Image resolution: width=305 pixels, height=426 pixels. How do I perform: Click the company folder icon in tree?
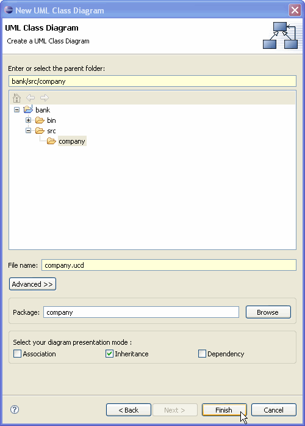pos(51,141)
